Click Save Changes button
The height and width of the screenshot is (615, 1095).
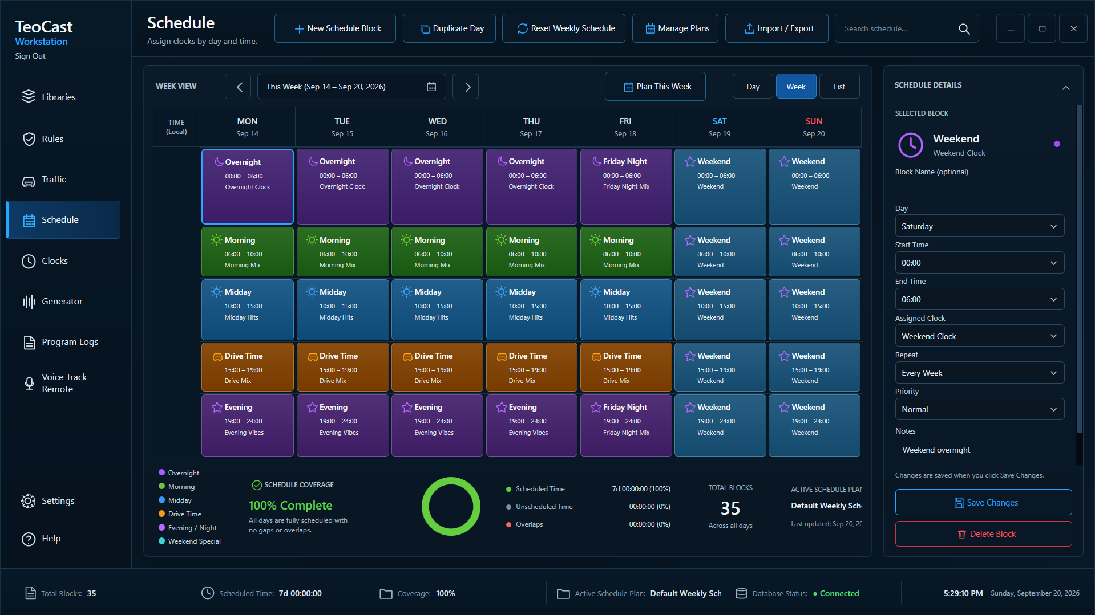click(x=983, y=503)
